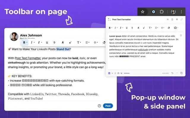Click the settings gear in the popup header
This screenshot has height=118, width=190.
coord(177,19)
